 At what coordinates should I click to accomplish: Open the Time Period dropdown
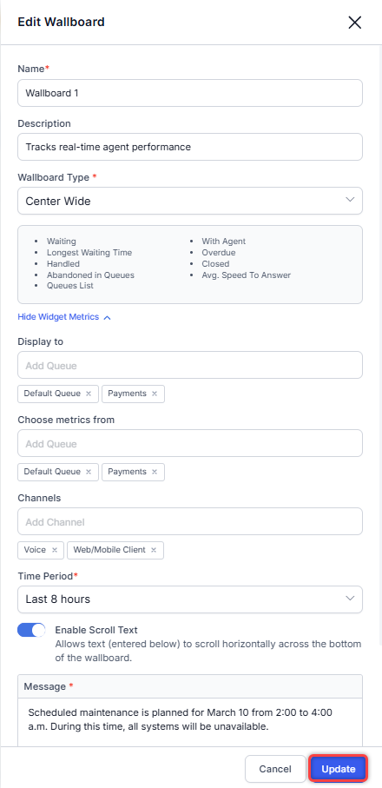(x=190, y=599)
